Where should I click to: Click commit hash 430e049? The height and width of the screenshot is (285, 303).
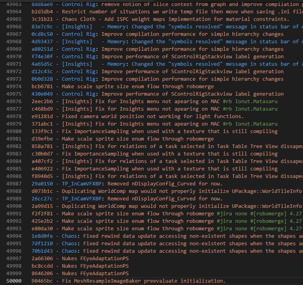click(x=42, y=94)
